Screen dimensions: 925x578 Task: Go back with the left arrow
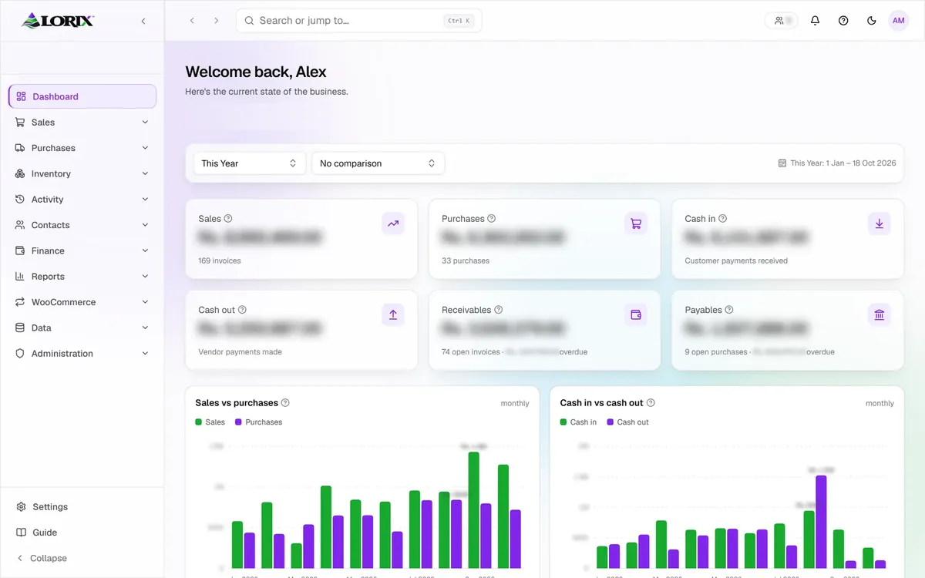click(192, 21)
